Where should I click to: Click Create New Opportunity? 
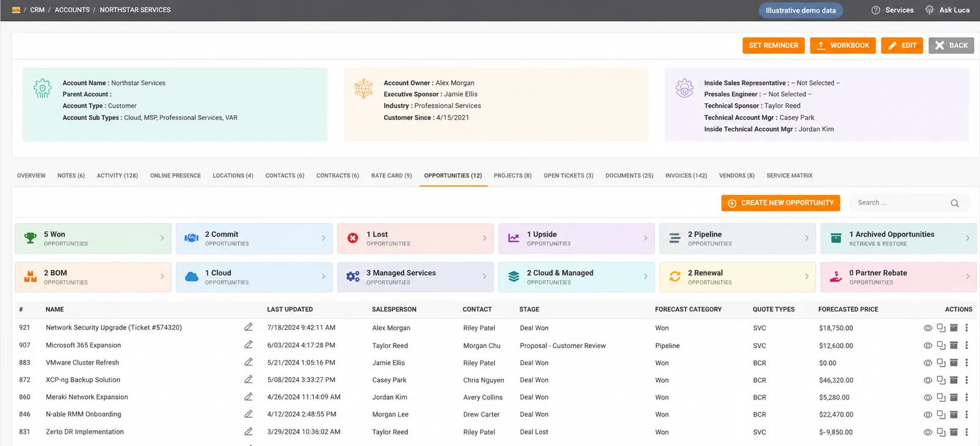coord(780,203)
